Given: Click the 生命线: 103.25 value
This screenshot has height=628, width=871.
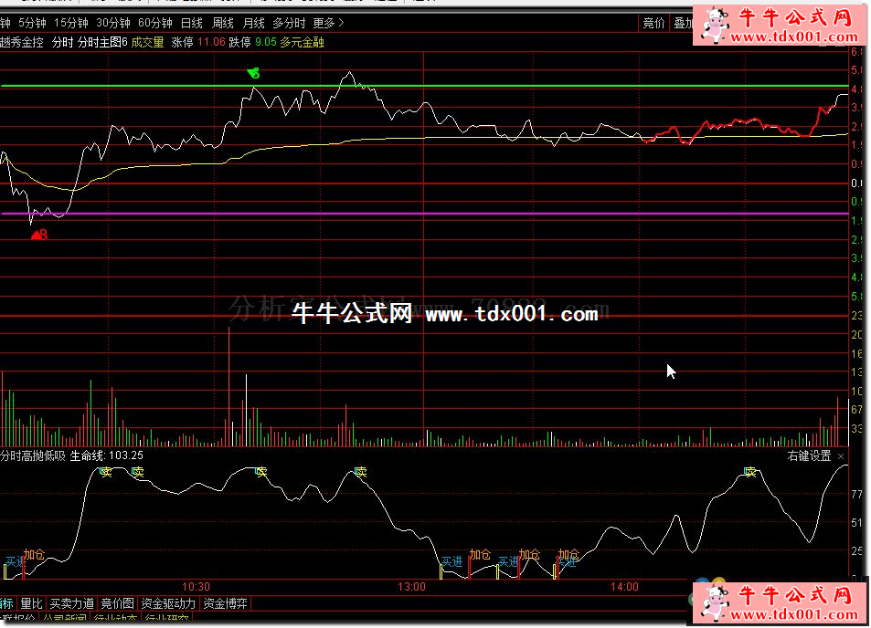Looking at the screenshot, I should click(107, 455).
